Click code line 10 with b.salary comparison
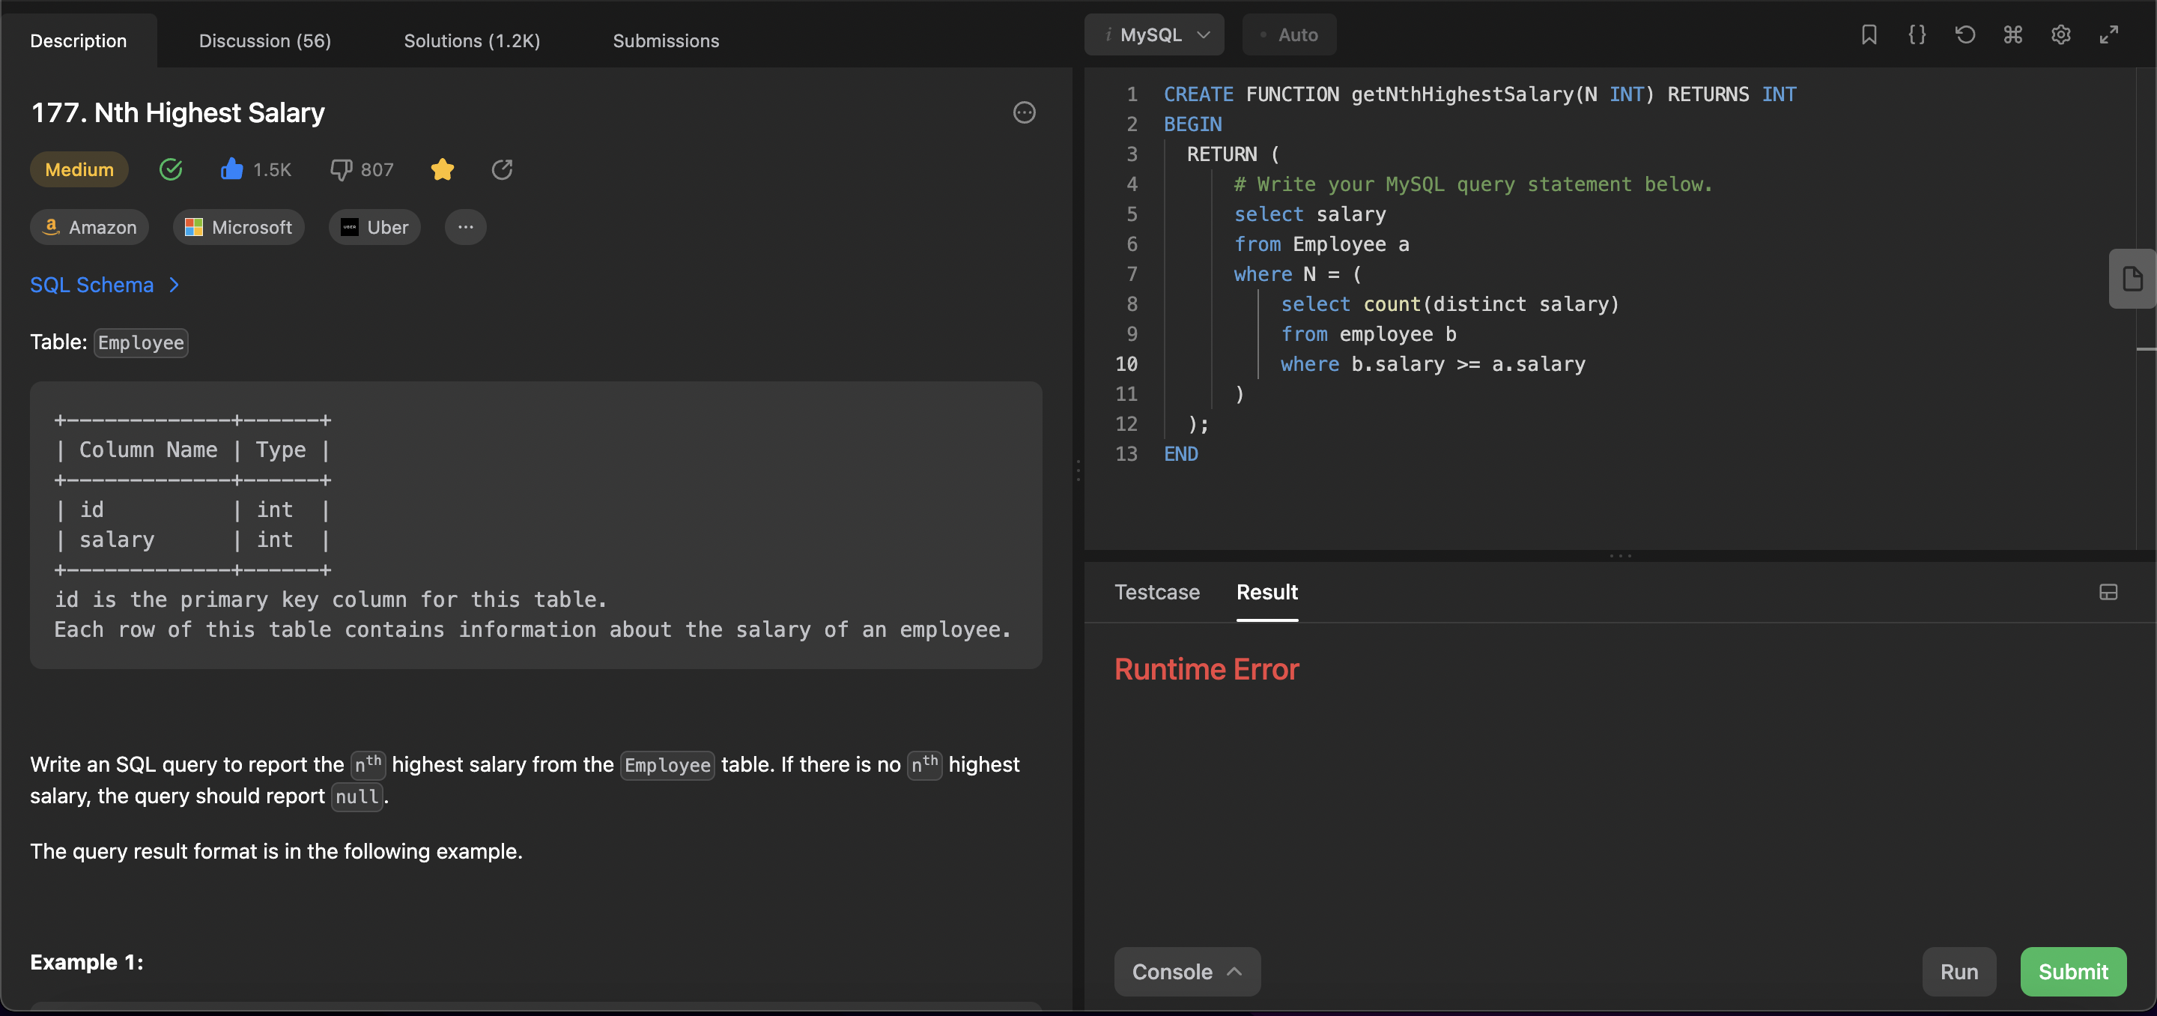 point(1433,363)
